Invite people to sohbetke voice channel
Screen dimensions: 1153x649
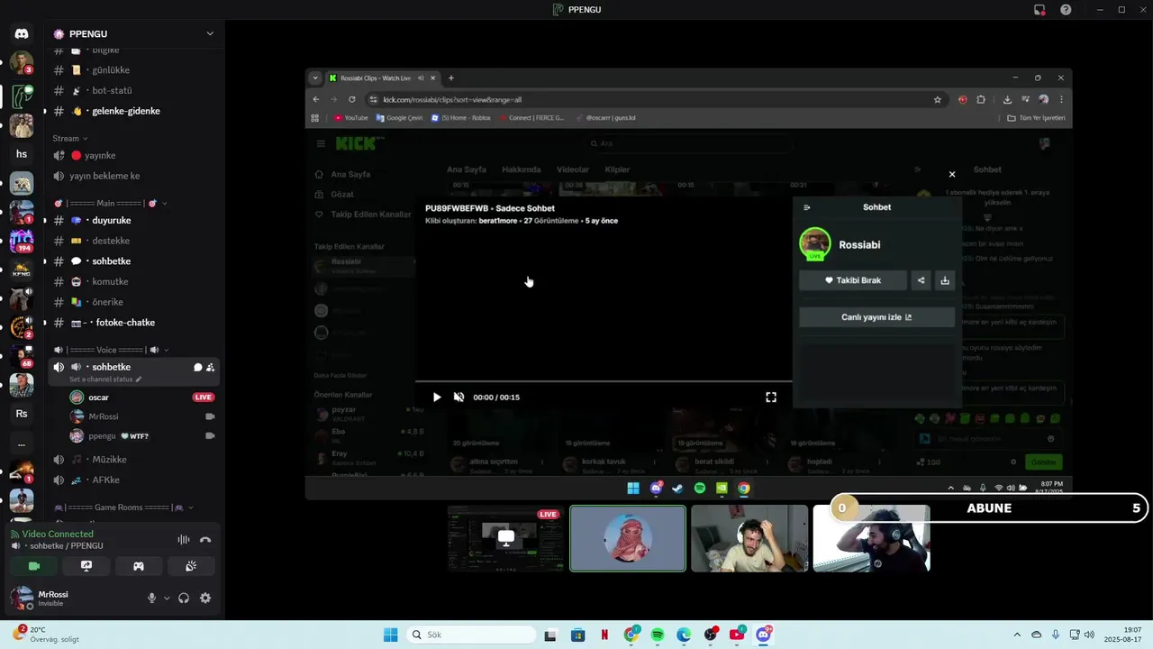pyautogui.click(x=210, y=367)
